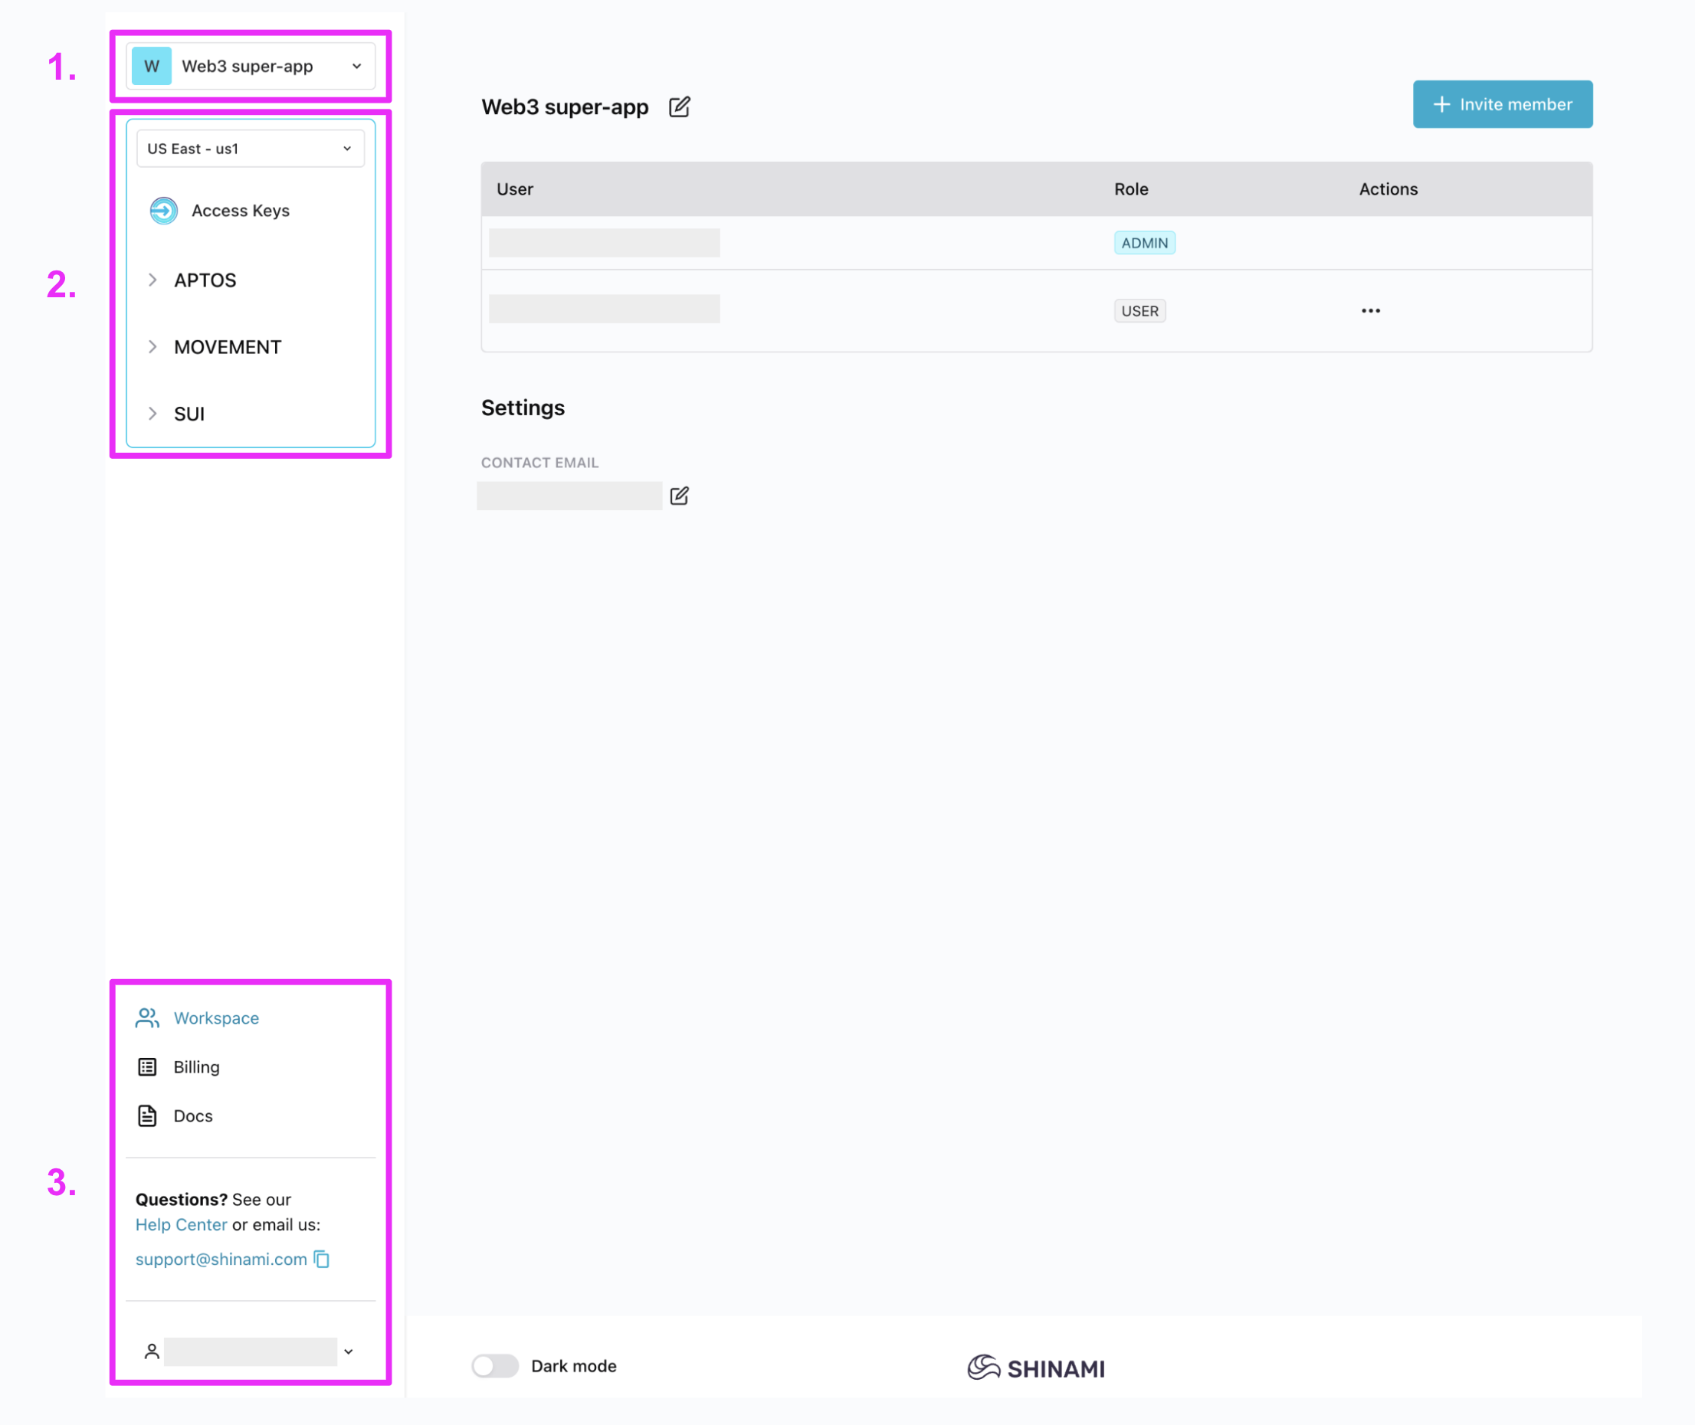1695x1425 pixels.
Task: Open the user account dropdown at sidebar bottom
Action: [348, 1351]
